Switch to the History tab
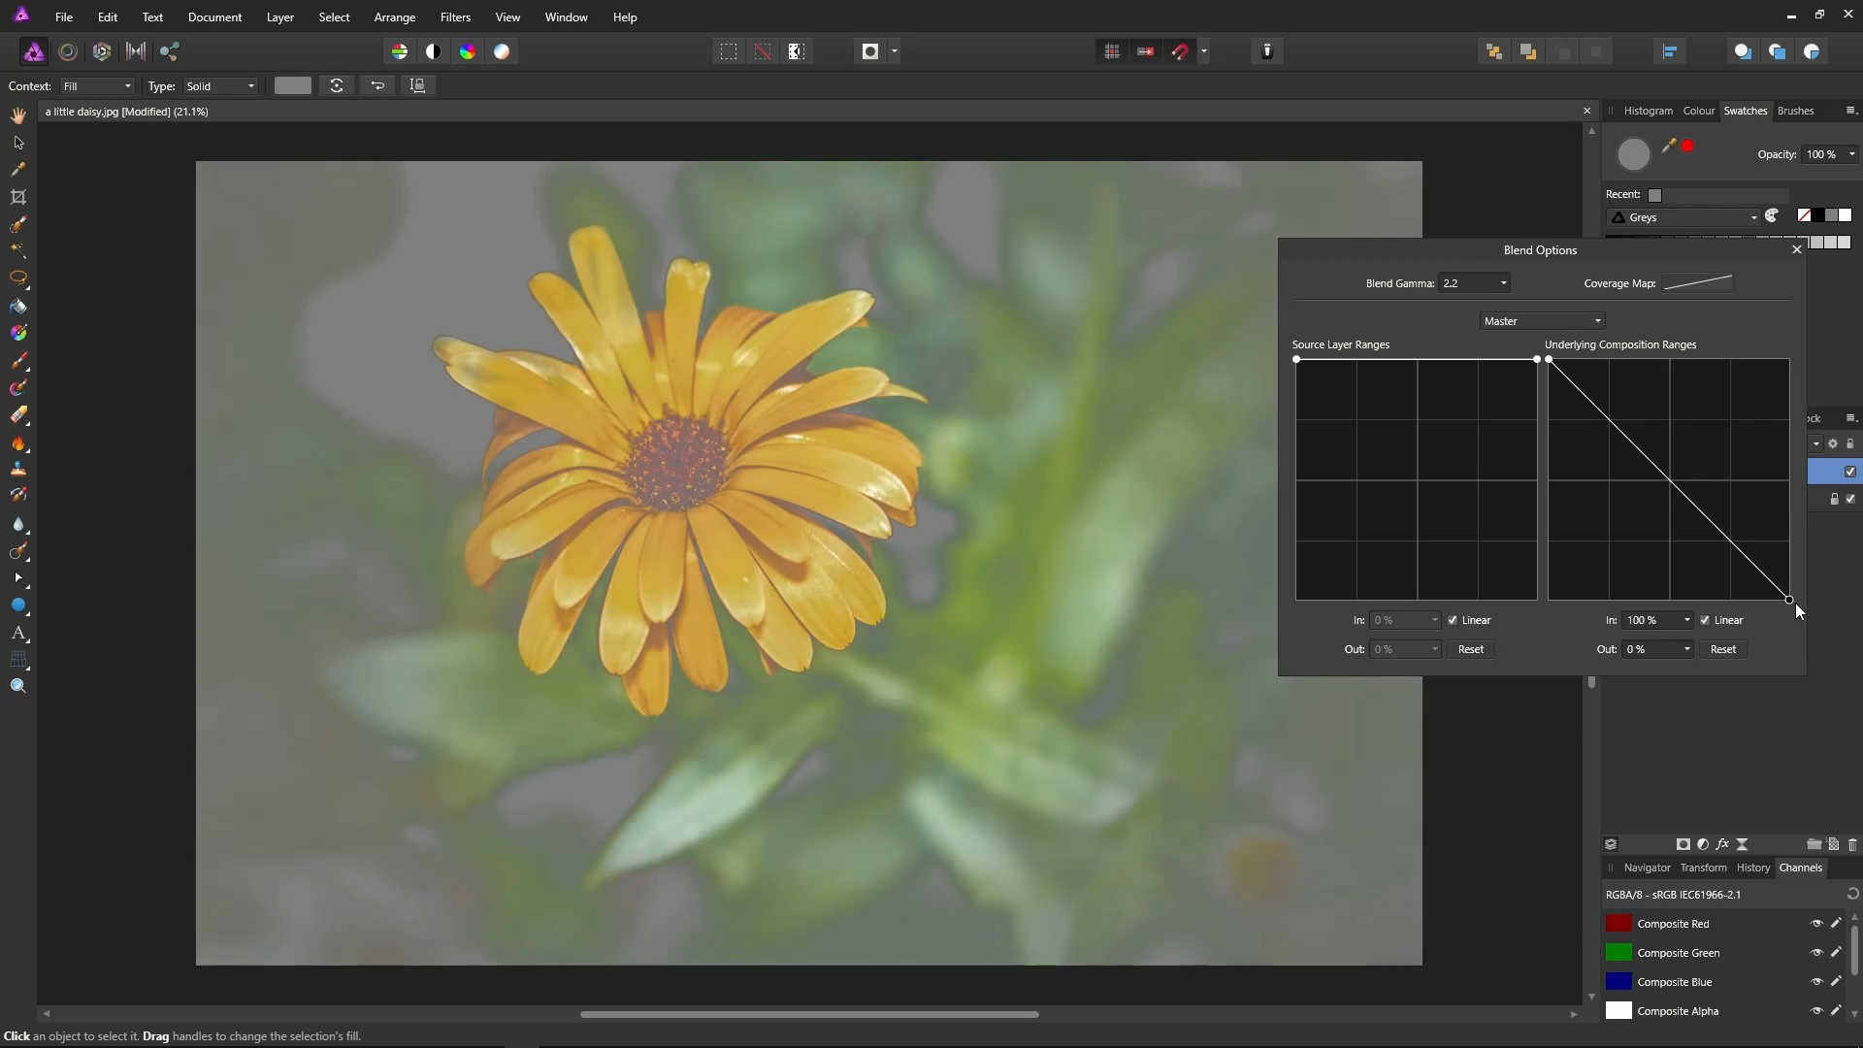 coord(1752,868)
